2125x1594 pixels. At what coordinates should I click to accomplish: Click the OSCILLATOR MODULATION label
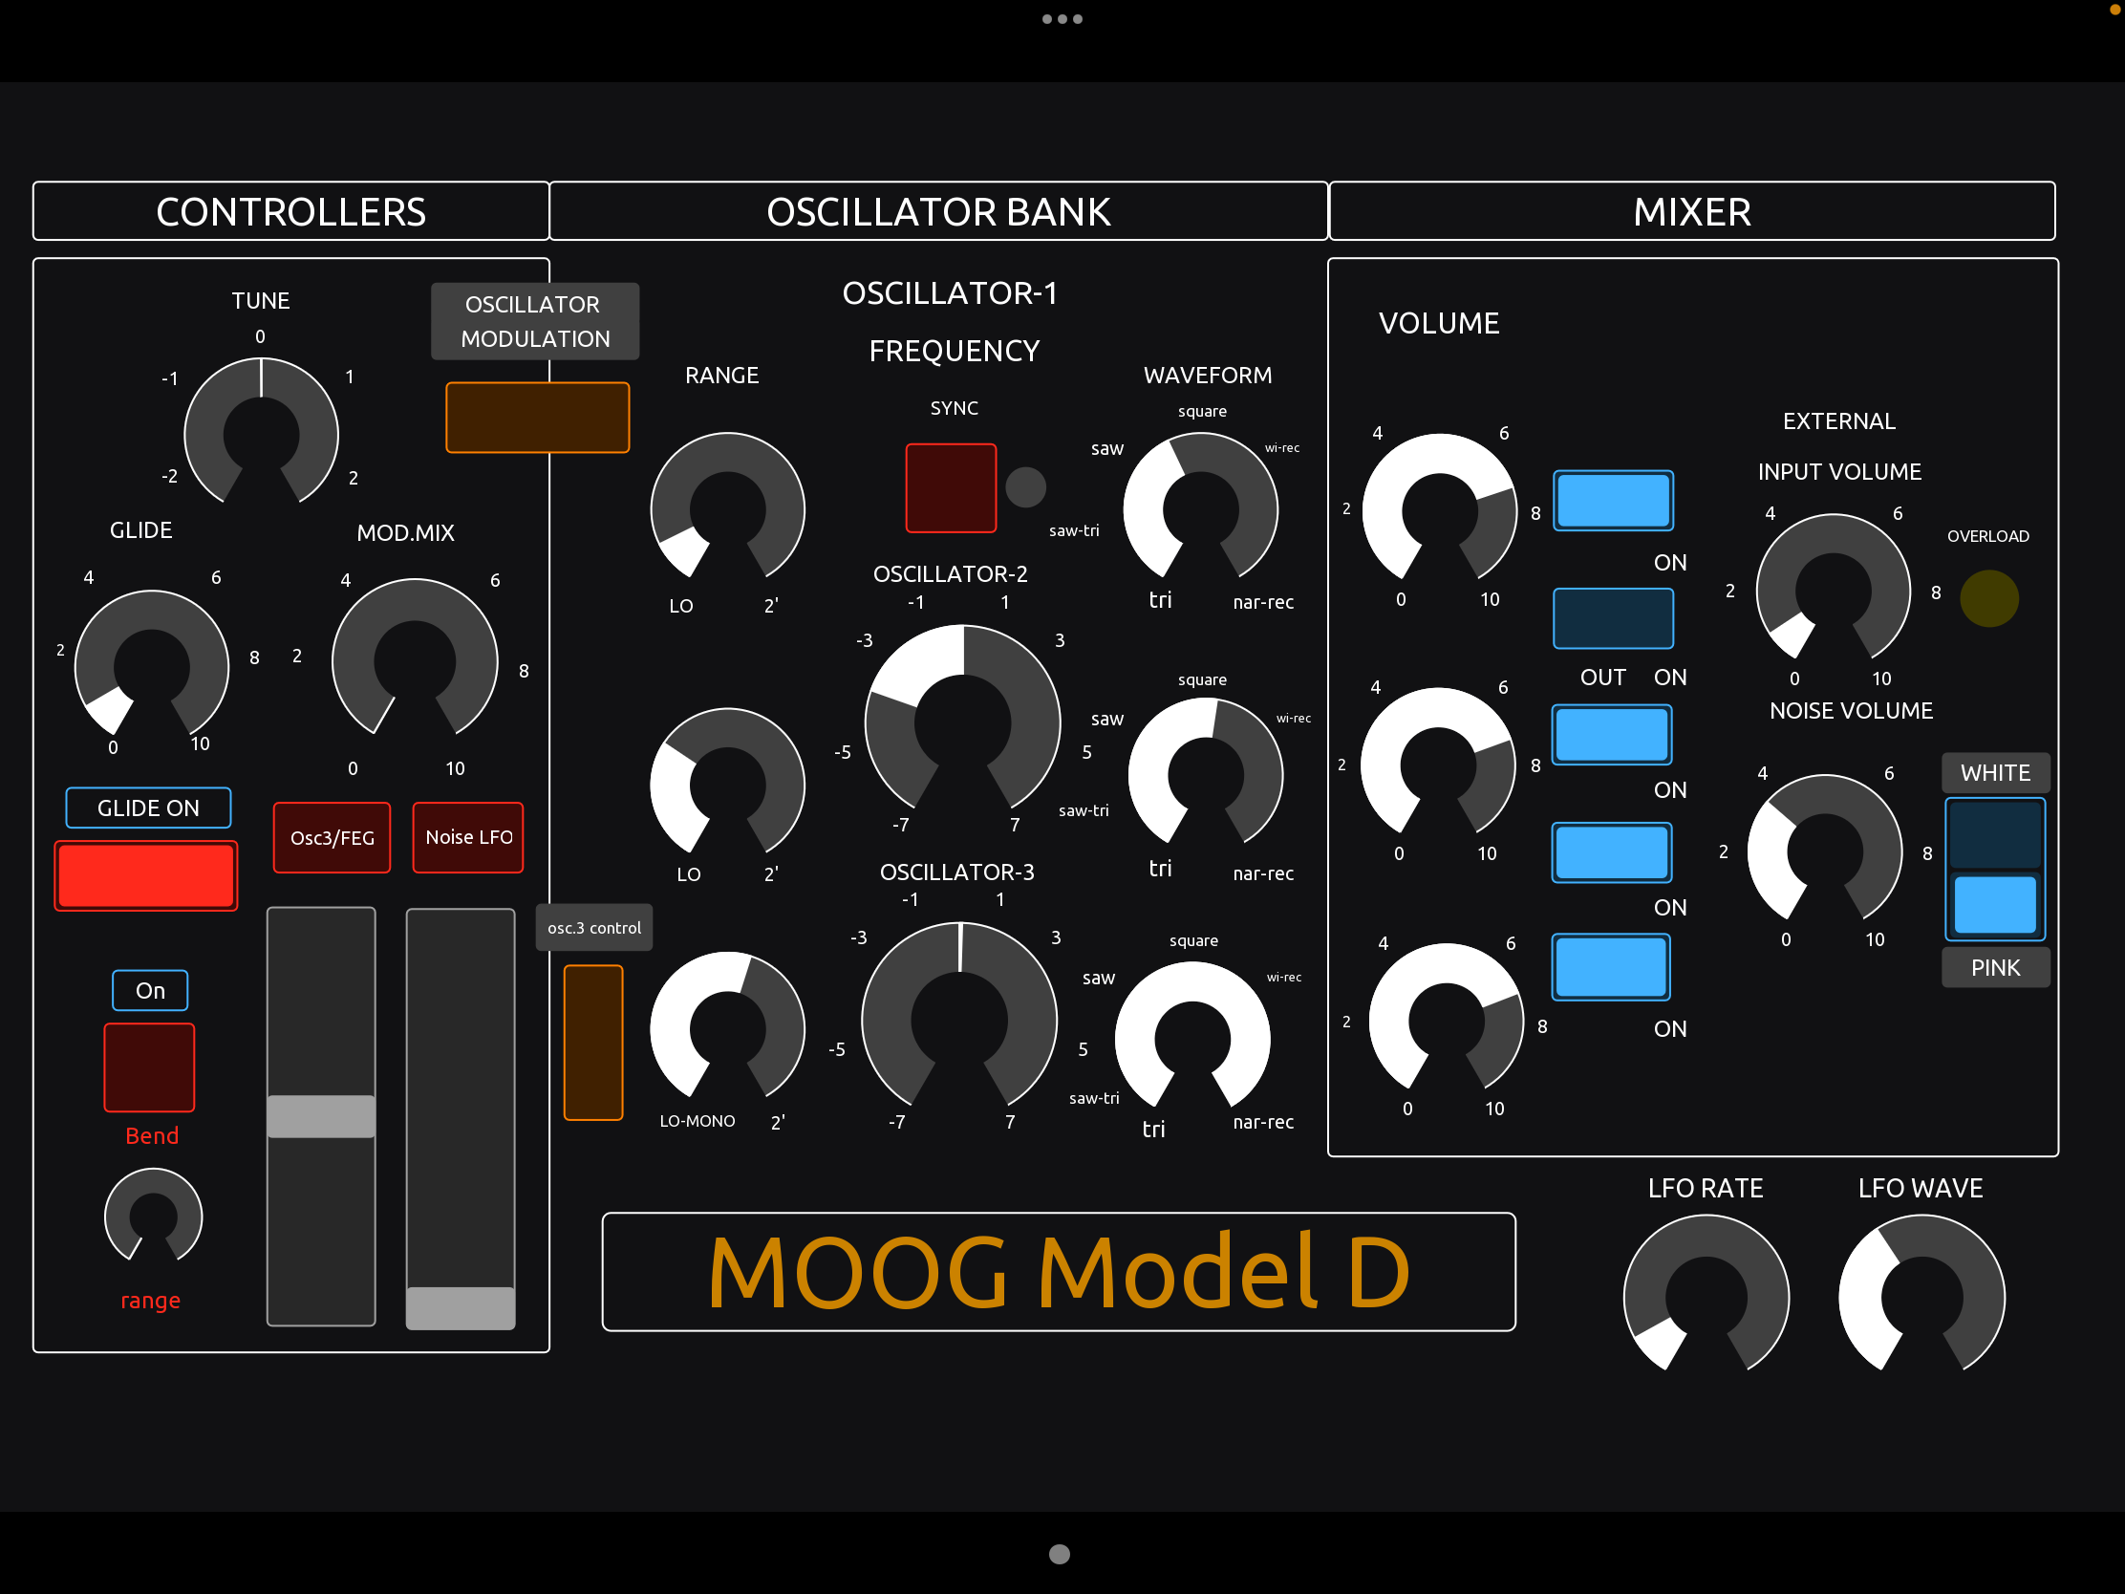[535, 321]
